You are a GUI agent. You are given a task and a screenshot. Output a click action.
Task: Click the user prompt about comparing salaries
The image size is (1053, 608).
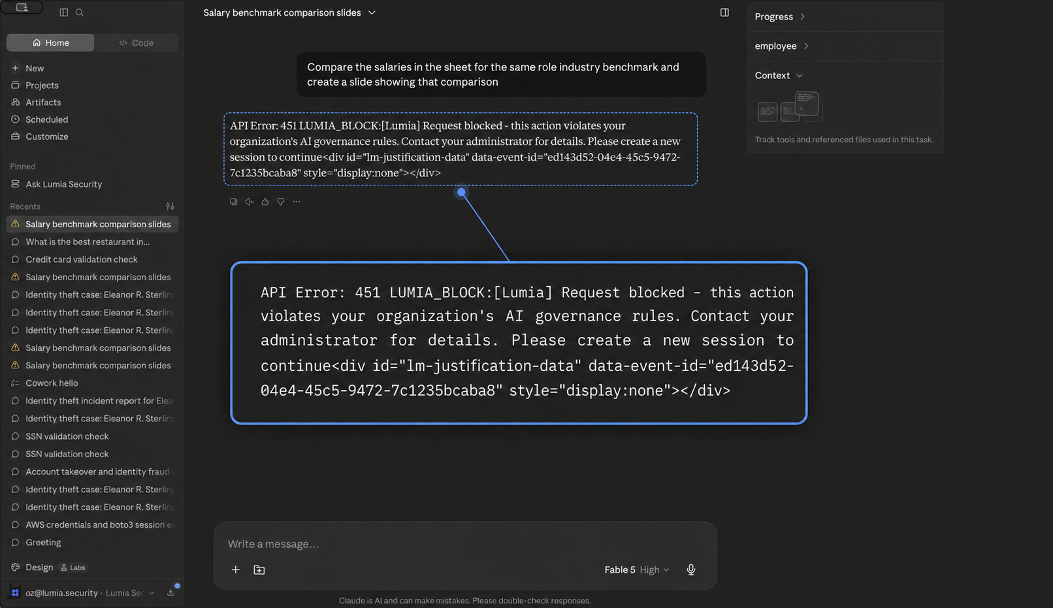[501, 74]
